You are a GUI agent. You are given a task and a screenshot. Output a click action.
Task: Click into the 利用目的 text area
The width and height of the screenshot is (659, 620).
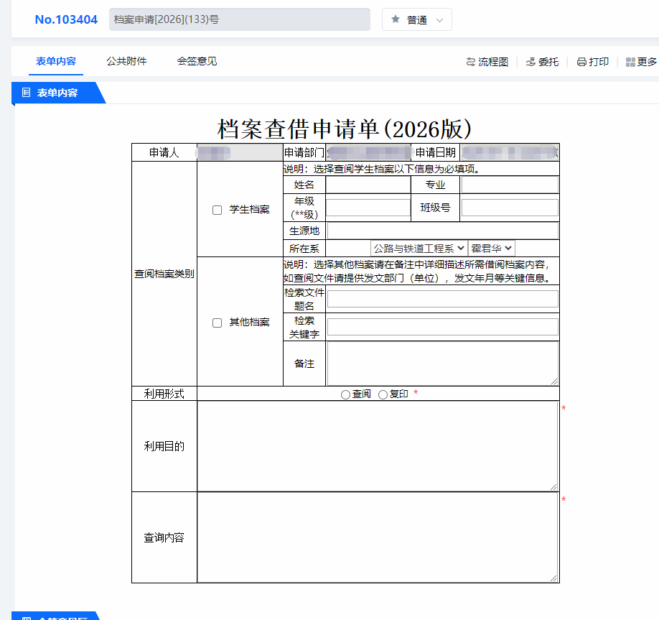[378, 446]
